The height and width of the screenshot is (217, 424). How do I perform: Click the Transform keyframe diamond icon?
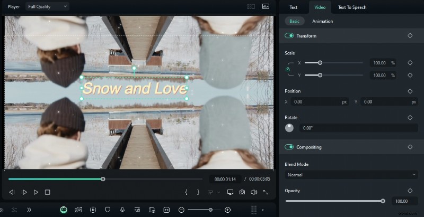(410, 36)
